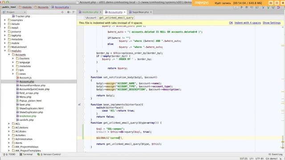Open the Version Control tool window
Screen dimensions: 285x160
(49, 154)
